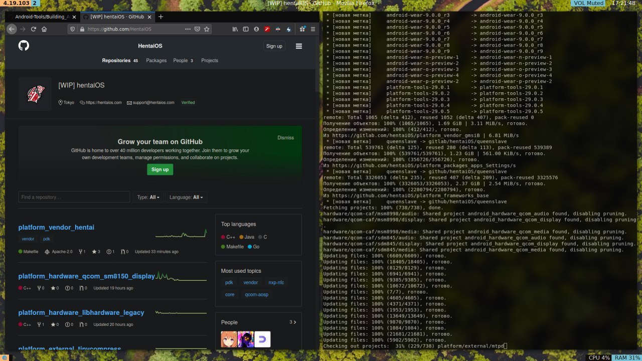Click the Sign up button in GitHub header
Image resolution: width=642 pixels, height=361 pixels.
click(274, 46)
